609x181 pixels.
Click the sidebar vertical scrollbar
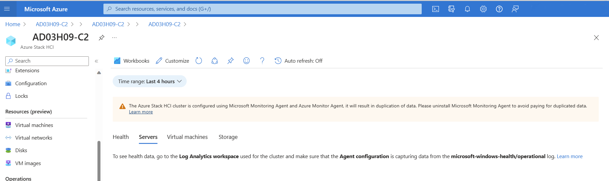(99, 161)
